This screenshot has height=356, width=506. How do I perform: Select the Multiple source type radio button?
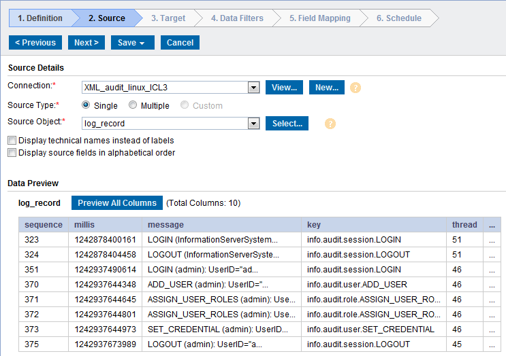(133, 105)
